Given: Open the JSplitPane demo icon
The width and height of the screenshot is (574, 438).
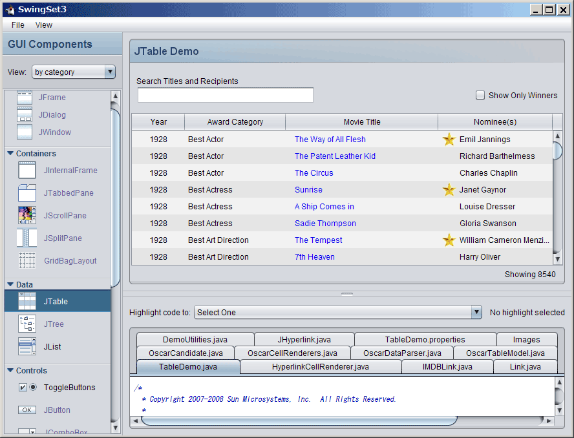Looking at the screenshot, I should [27, 238].
